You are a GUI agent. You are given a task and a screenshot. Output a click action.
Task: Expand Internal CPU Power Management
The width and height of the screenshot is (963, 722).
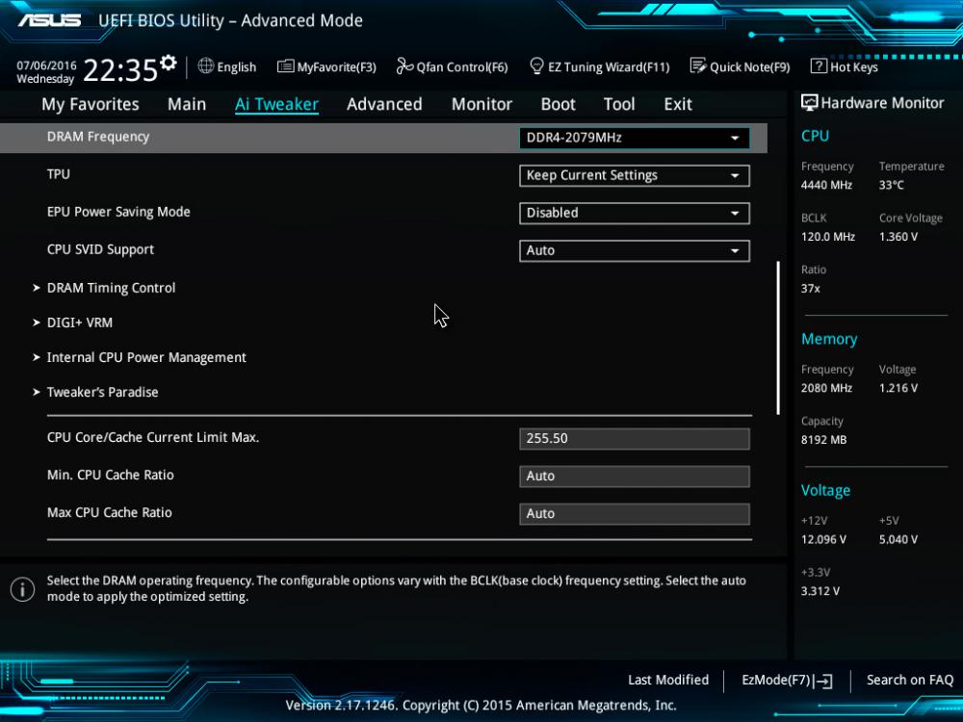[146, 357]
